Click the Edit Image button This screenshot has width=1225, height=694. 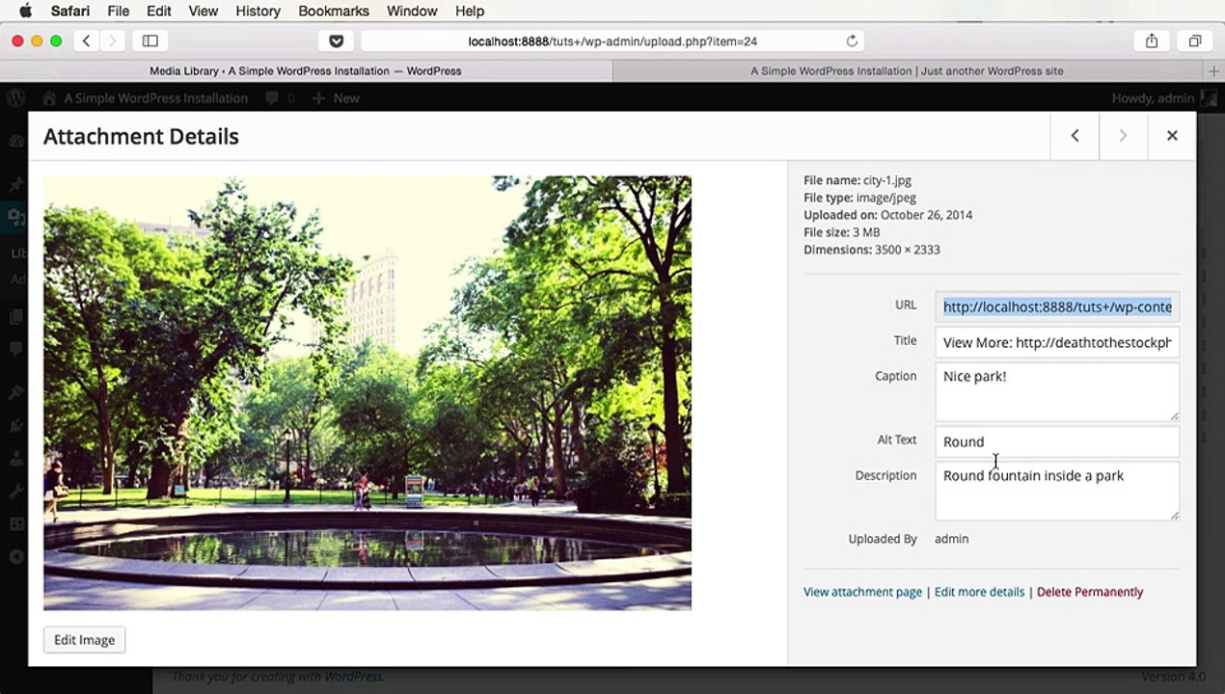coord(84,640)
